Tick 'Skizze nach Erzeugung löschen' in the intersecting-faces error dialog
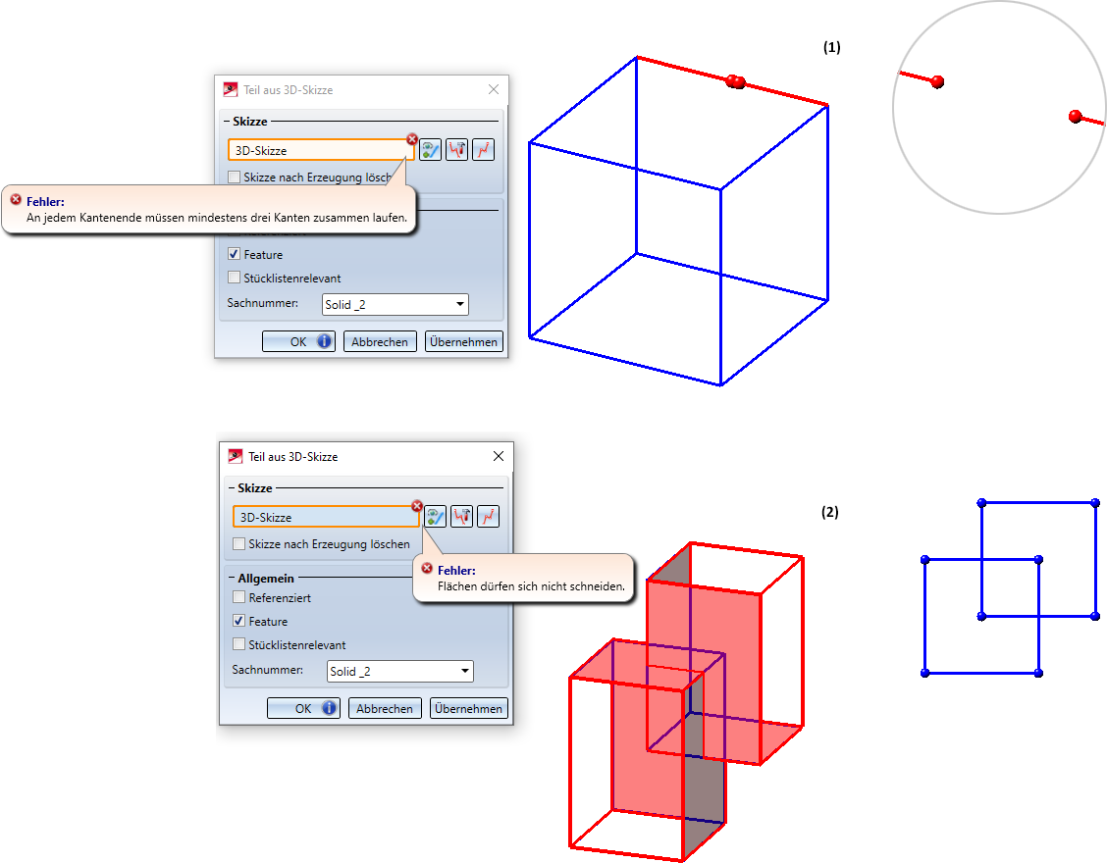Image resolution: width=1107 pixels, height=863 pixels. click(239, 544)
